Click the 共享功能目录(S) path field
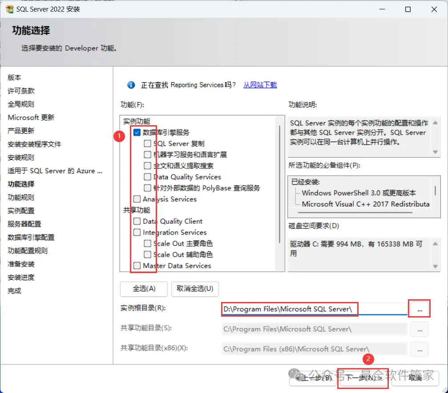 (315, 329)
